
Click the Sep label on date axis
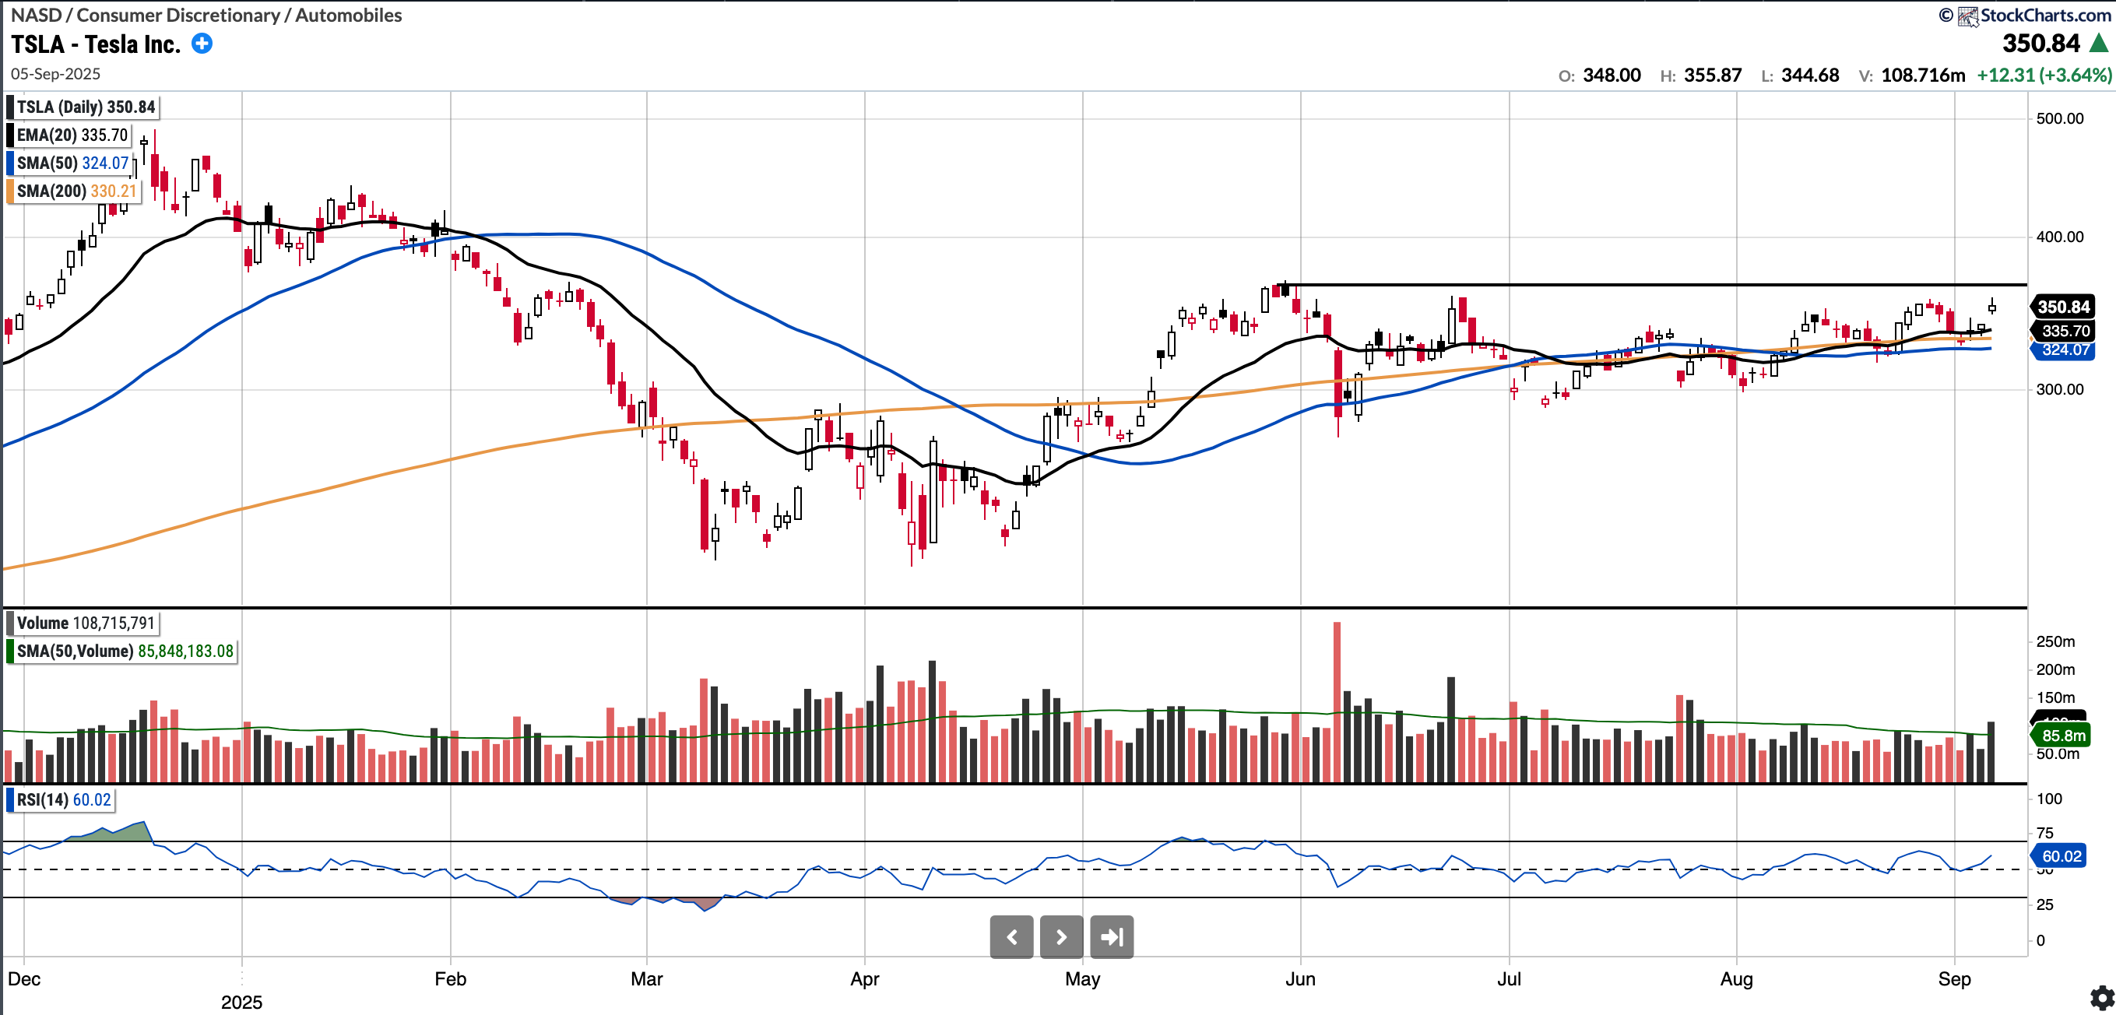tap(1954, 979)
